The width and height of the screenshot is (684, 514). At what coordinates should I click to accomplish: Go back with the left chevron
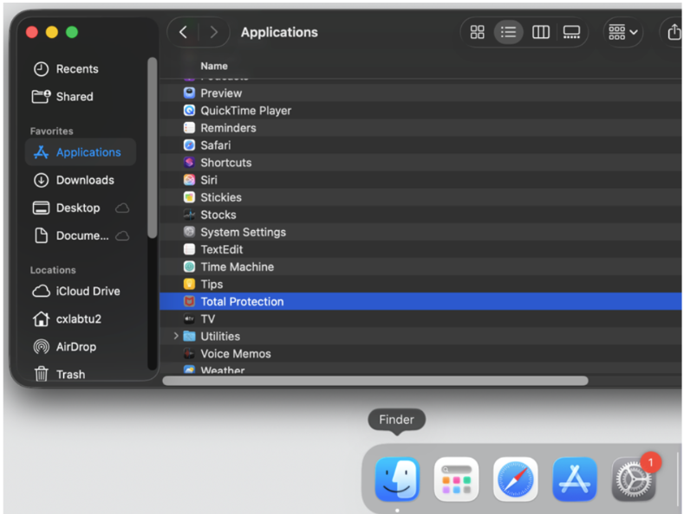pyautogui.click(x=183, y=32)
